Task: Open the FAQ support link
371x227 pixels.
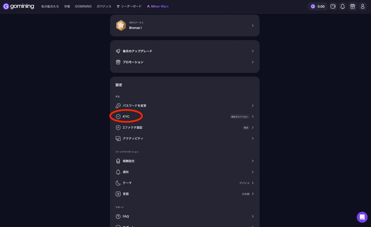Action: pos(185,216)
